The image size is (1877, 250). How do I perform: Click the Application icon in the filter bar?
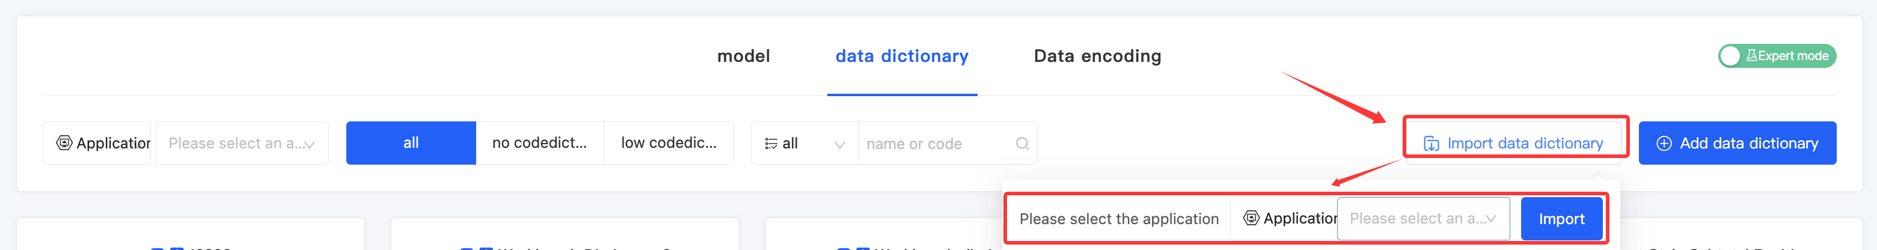tap(64, 143)
